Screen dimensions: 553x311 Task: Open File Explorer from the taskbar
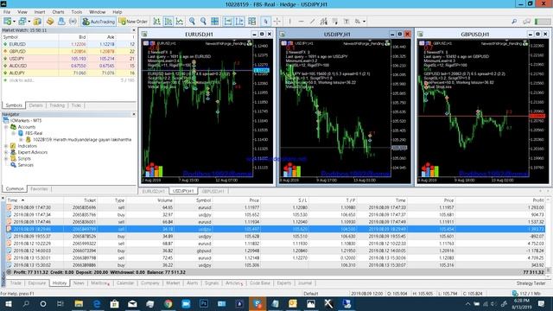[79, 303]
